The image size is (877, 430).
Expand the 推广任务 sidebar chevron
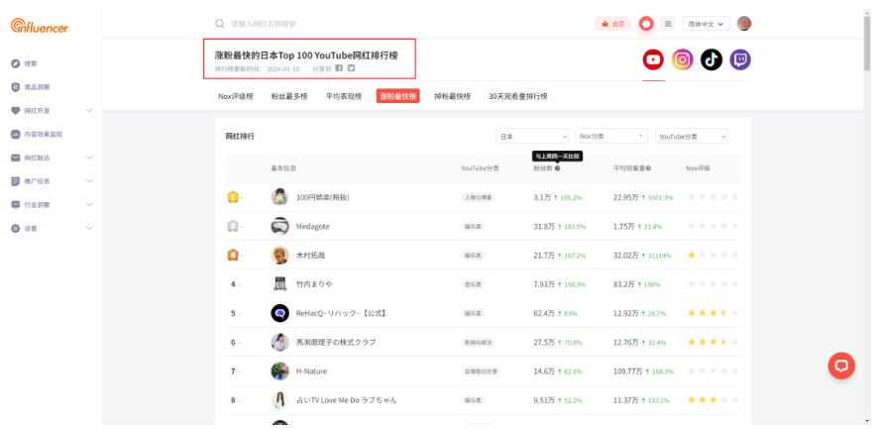[x=89, y=181]
